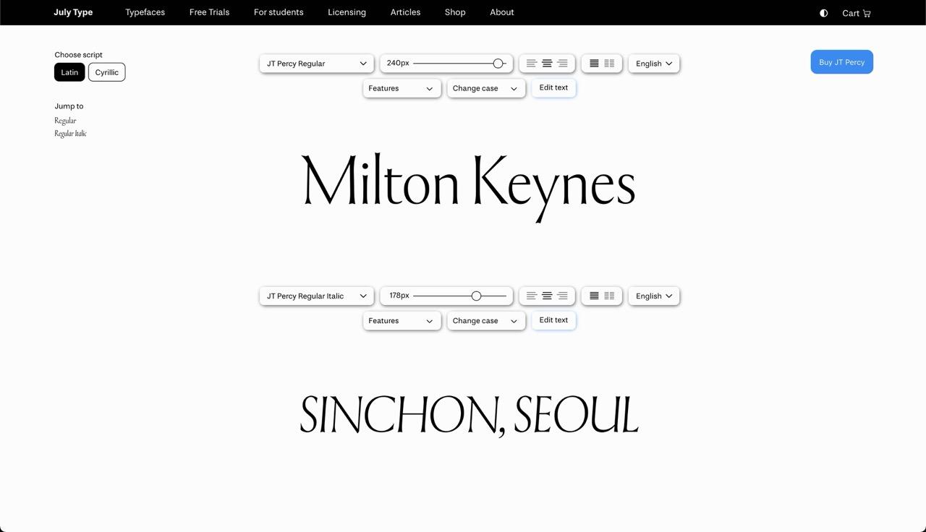Expand Features dropdown for the italic sample
The height and width of the screenshot is (532, 926).
pos(402,321)
